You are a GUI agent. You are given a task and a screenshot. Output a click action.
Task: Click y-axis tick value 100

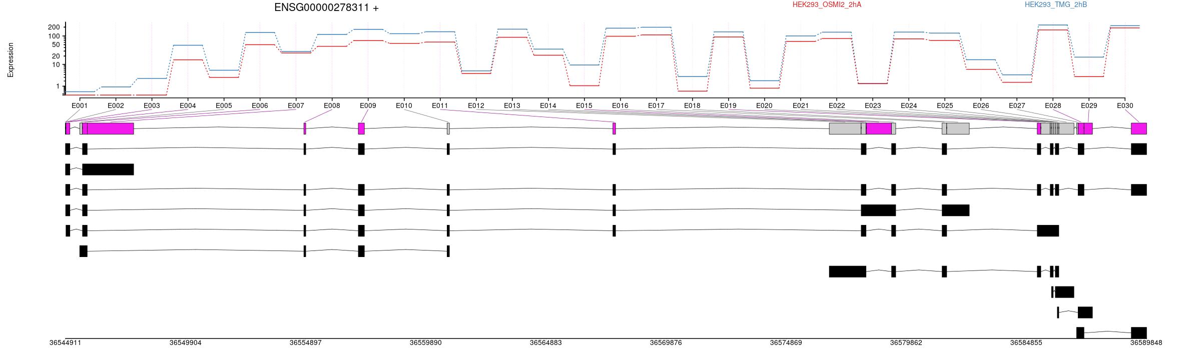click(54, 36)
